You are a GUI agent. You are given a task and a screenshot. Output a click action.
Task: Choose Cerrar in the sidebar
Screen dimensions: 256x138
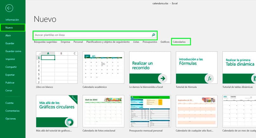point(9,91)
